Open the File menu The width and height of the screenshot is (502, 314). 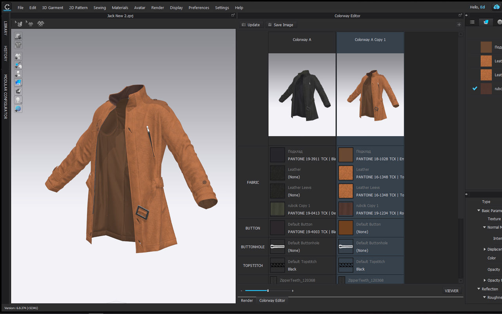click(x=20, y=7)
